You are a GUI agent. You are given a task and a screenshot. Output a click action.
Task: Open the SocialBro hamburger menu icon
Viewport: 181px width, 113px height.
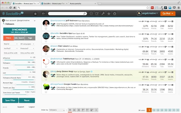pyautogui.click(x=35, y=13)
